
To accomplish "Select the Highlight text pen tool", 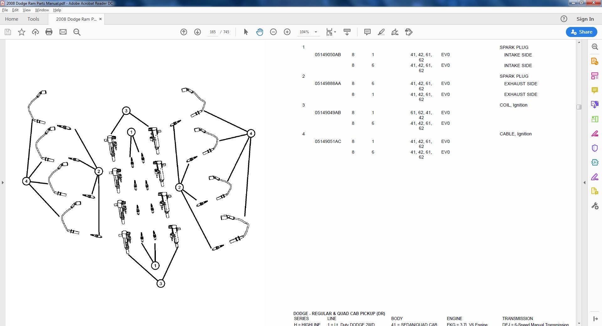I will point(381,32).
